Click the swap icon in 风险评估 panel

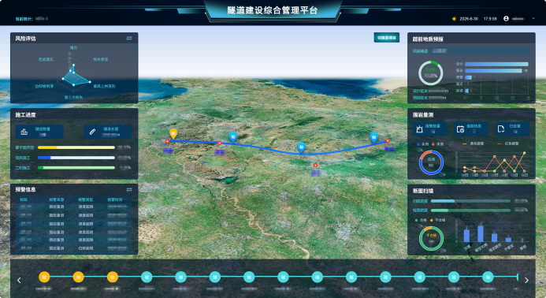point(129,39)
